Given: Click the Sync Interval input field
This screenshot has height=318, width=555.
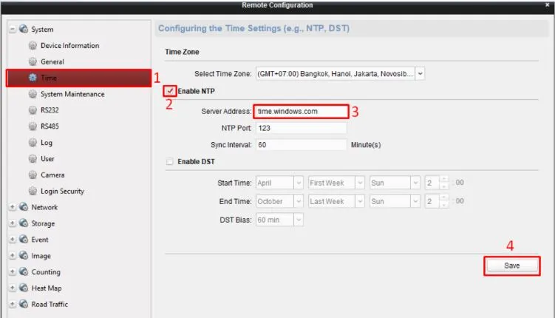Looking at the screenshot, I should point(300,145).
